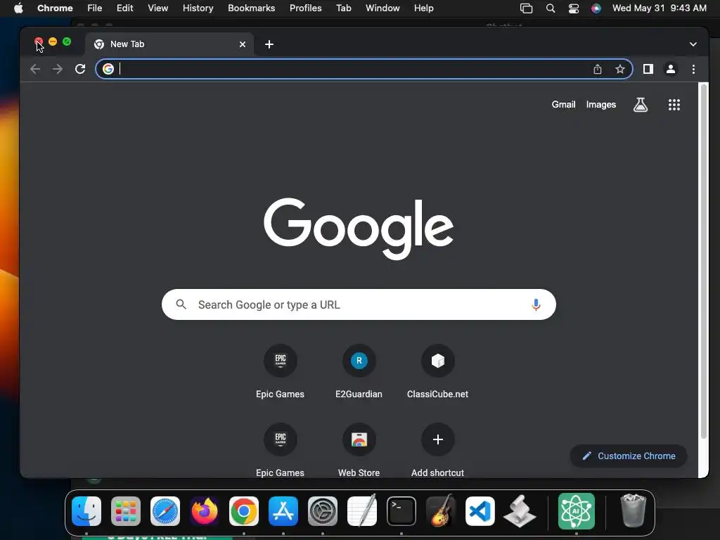Open the Google apps grid
Viewport: 720px width, 540px height.
[674, 105]
